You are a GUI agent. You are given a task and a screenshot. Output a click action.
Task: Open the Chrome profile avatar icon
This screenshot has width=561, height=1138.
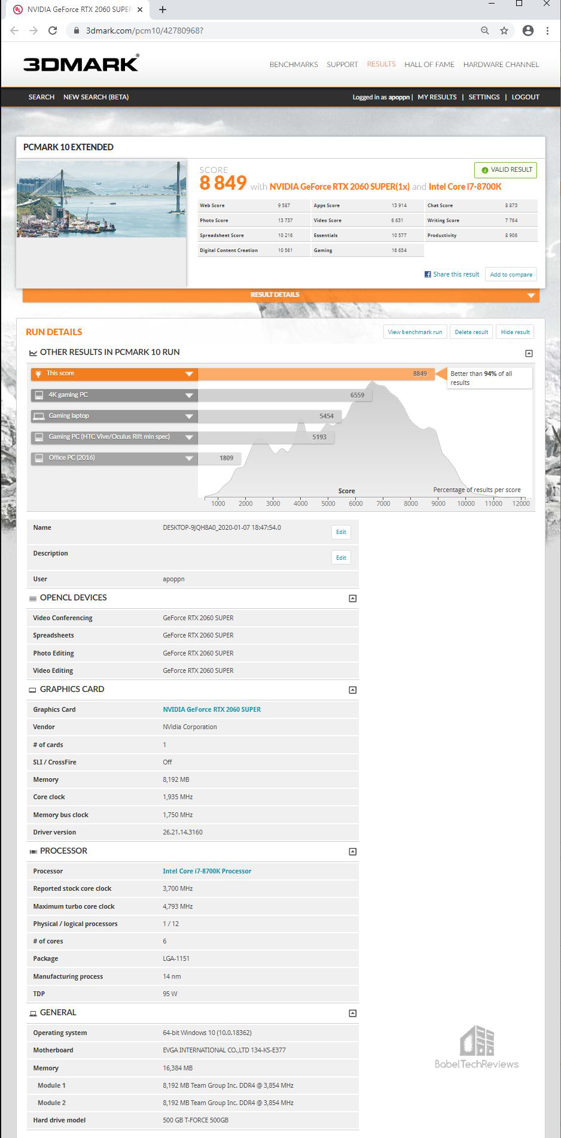528,31
